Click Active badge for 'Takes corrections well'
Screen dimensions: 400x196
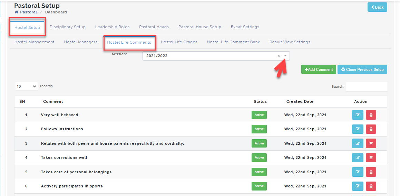click(259, 157)
